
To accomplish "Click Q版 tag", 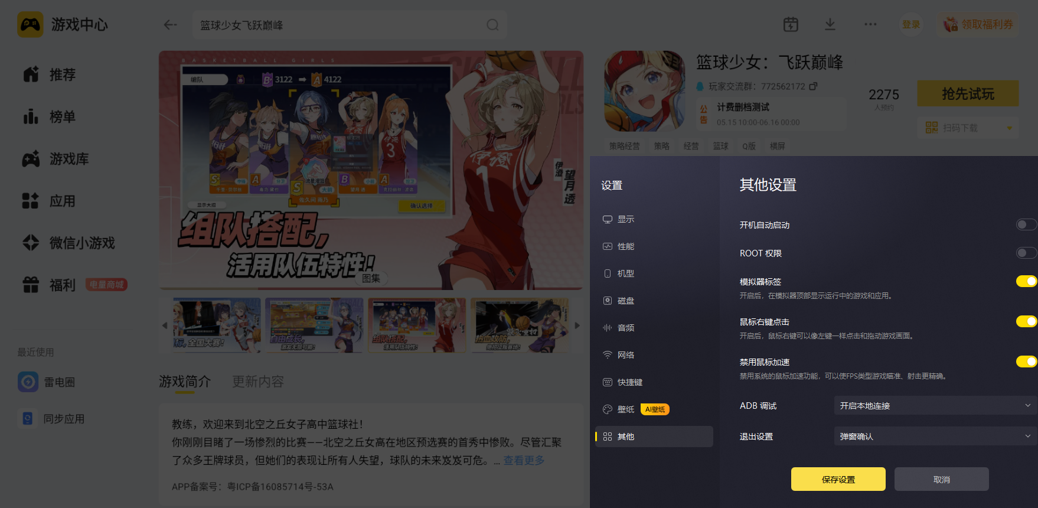I will [749, 146].
